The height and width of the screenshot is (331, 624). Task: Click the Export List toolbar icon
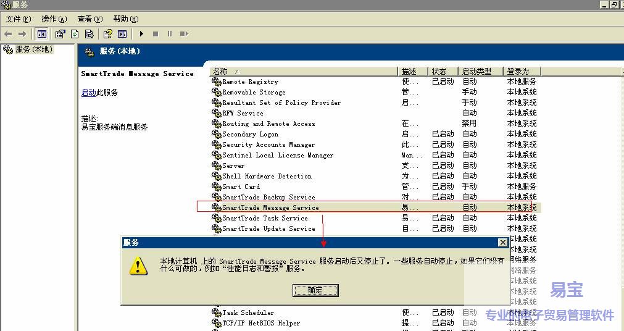[89, 34]
